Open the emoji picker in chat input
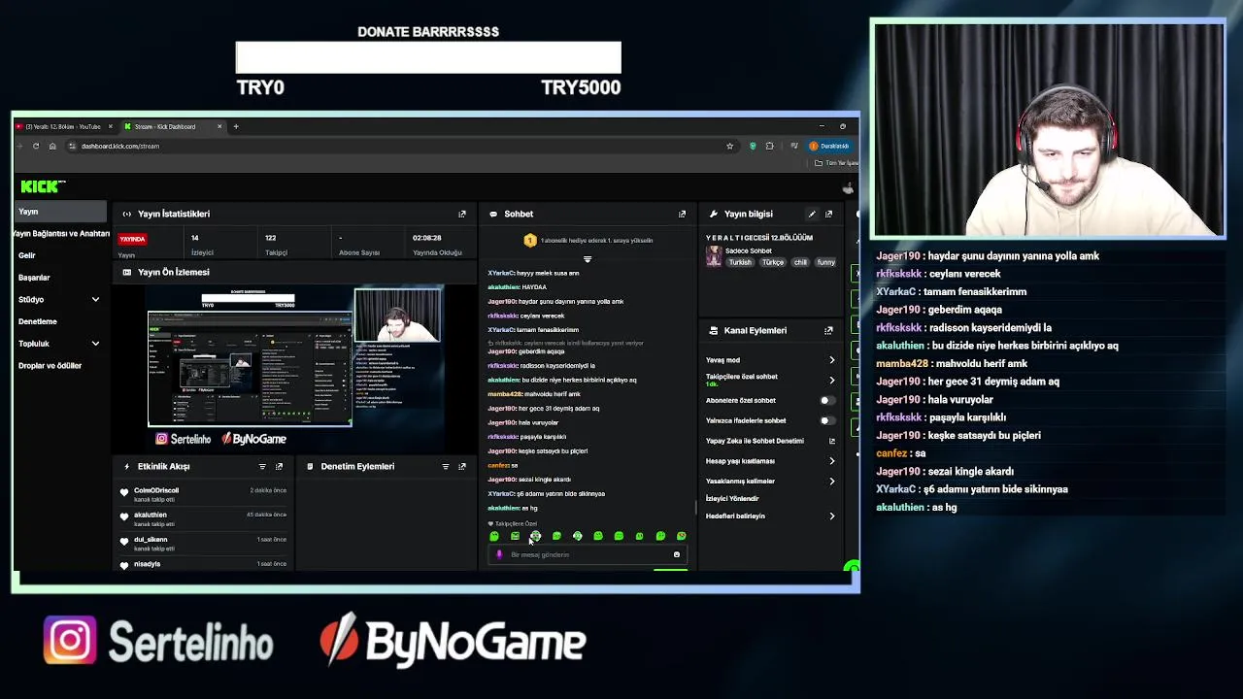This screenshot has height=699, width=1243. pyautogui.click(x=677, y=554)
